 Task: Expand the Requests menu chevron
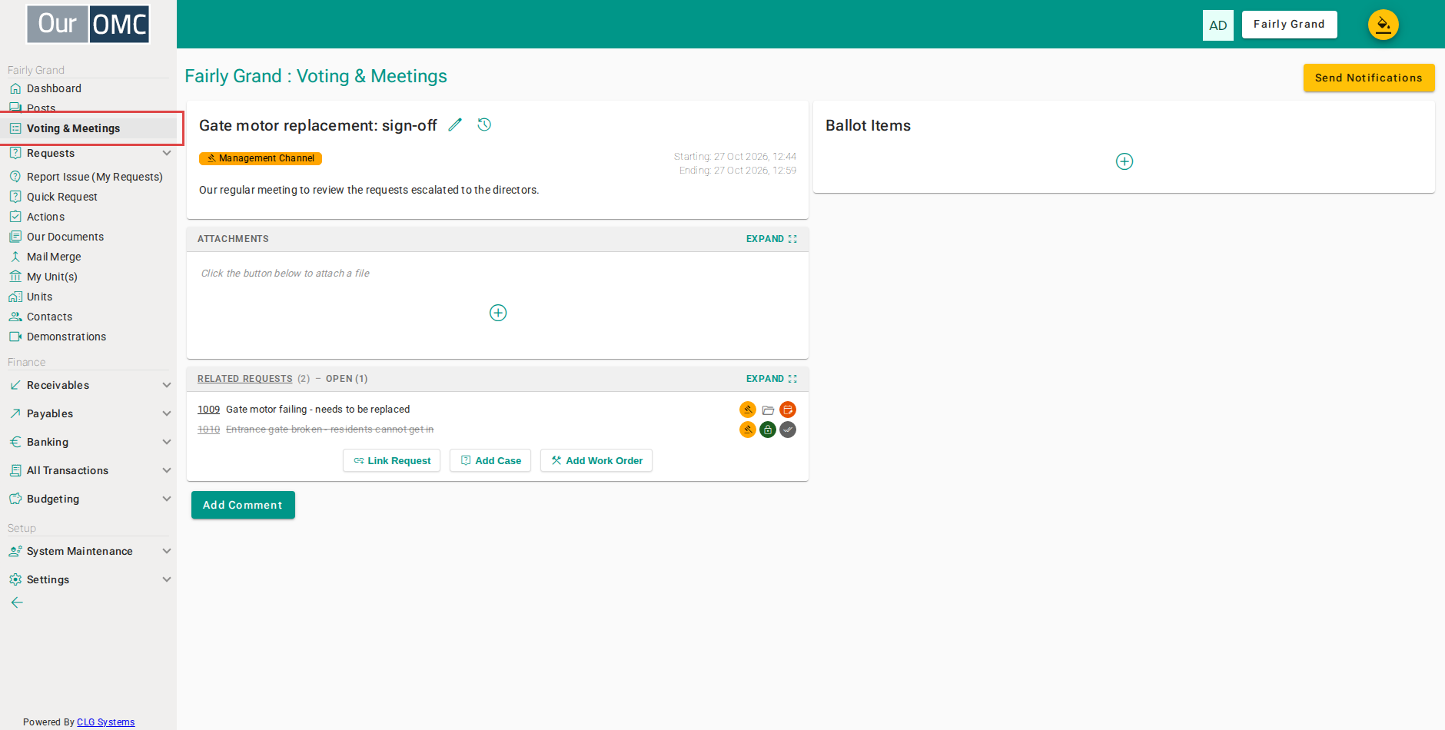click(167, 153)
